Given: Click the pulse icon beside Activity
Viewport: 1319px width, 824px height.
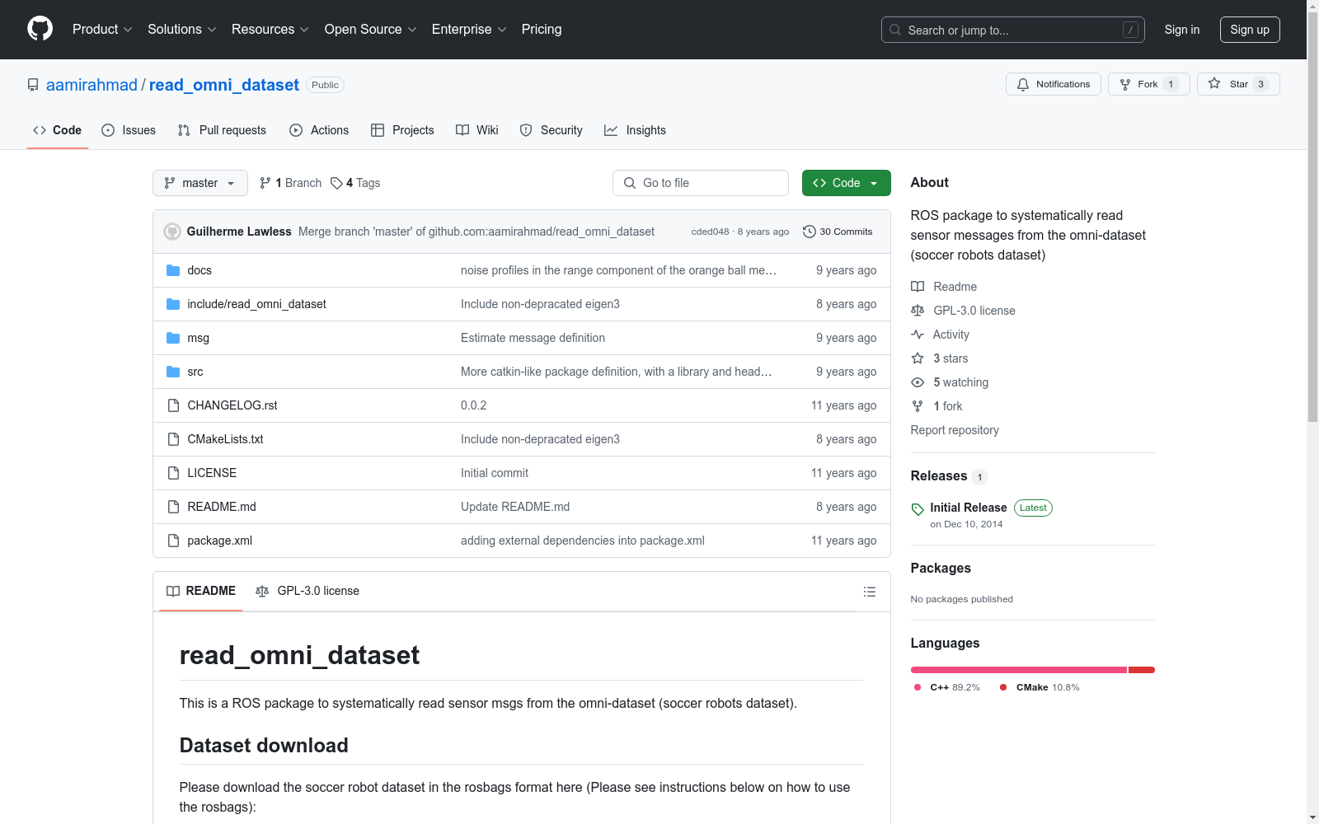Looking at the screenshot, I should tap(918, 335).
